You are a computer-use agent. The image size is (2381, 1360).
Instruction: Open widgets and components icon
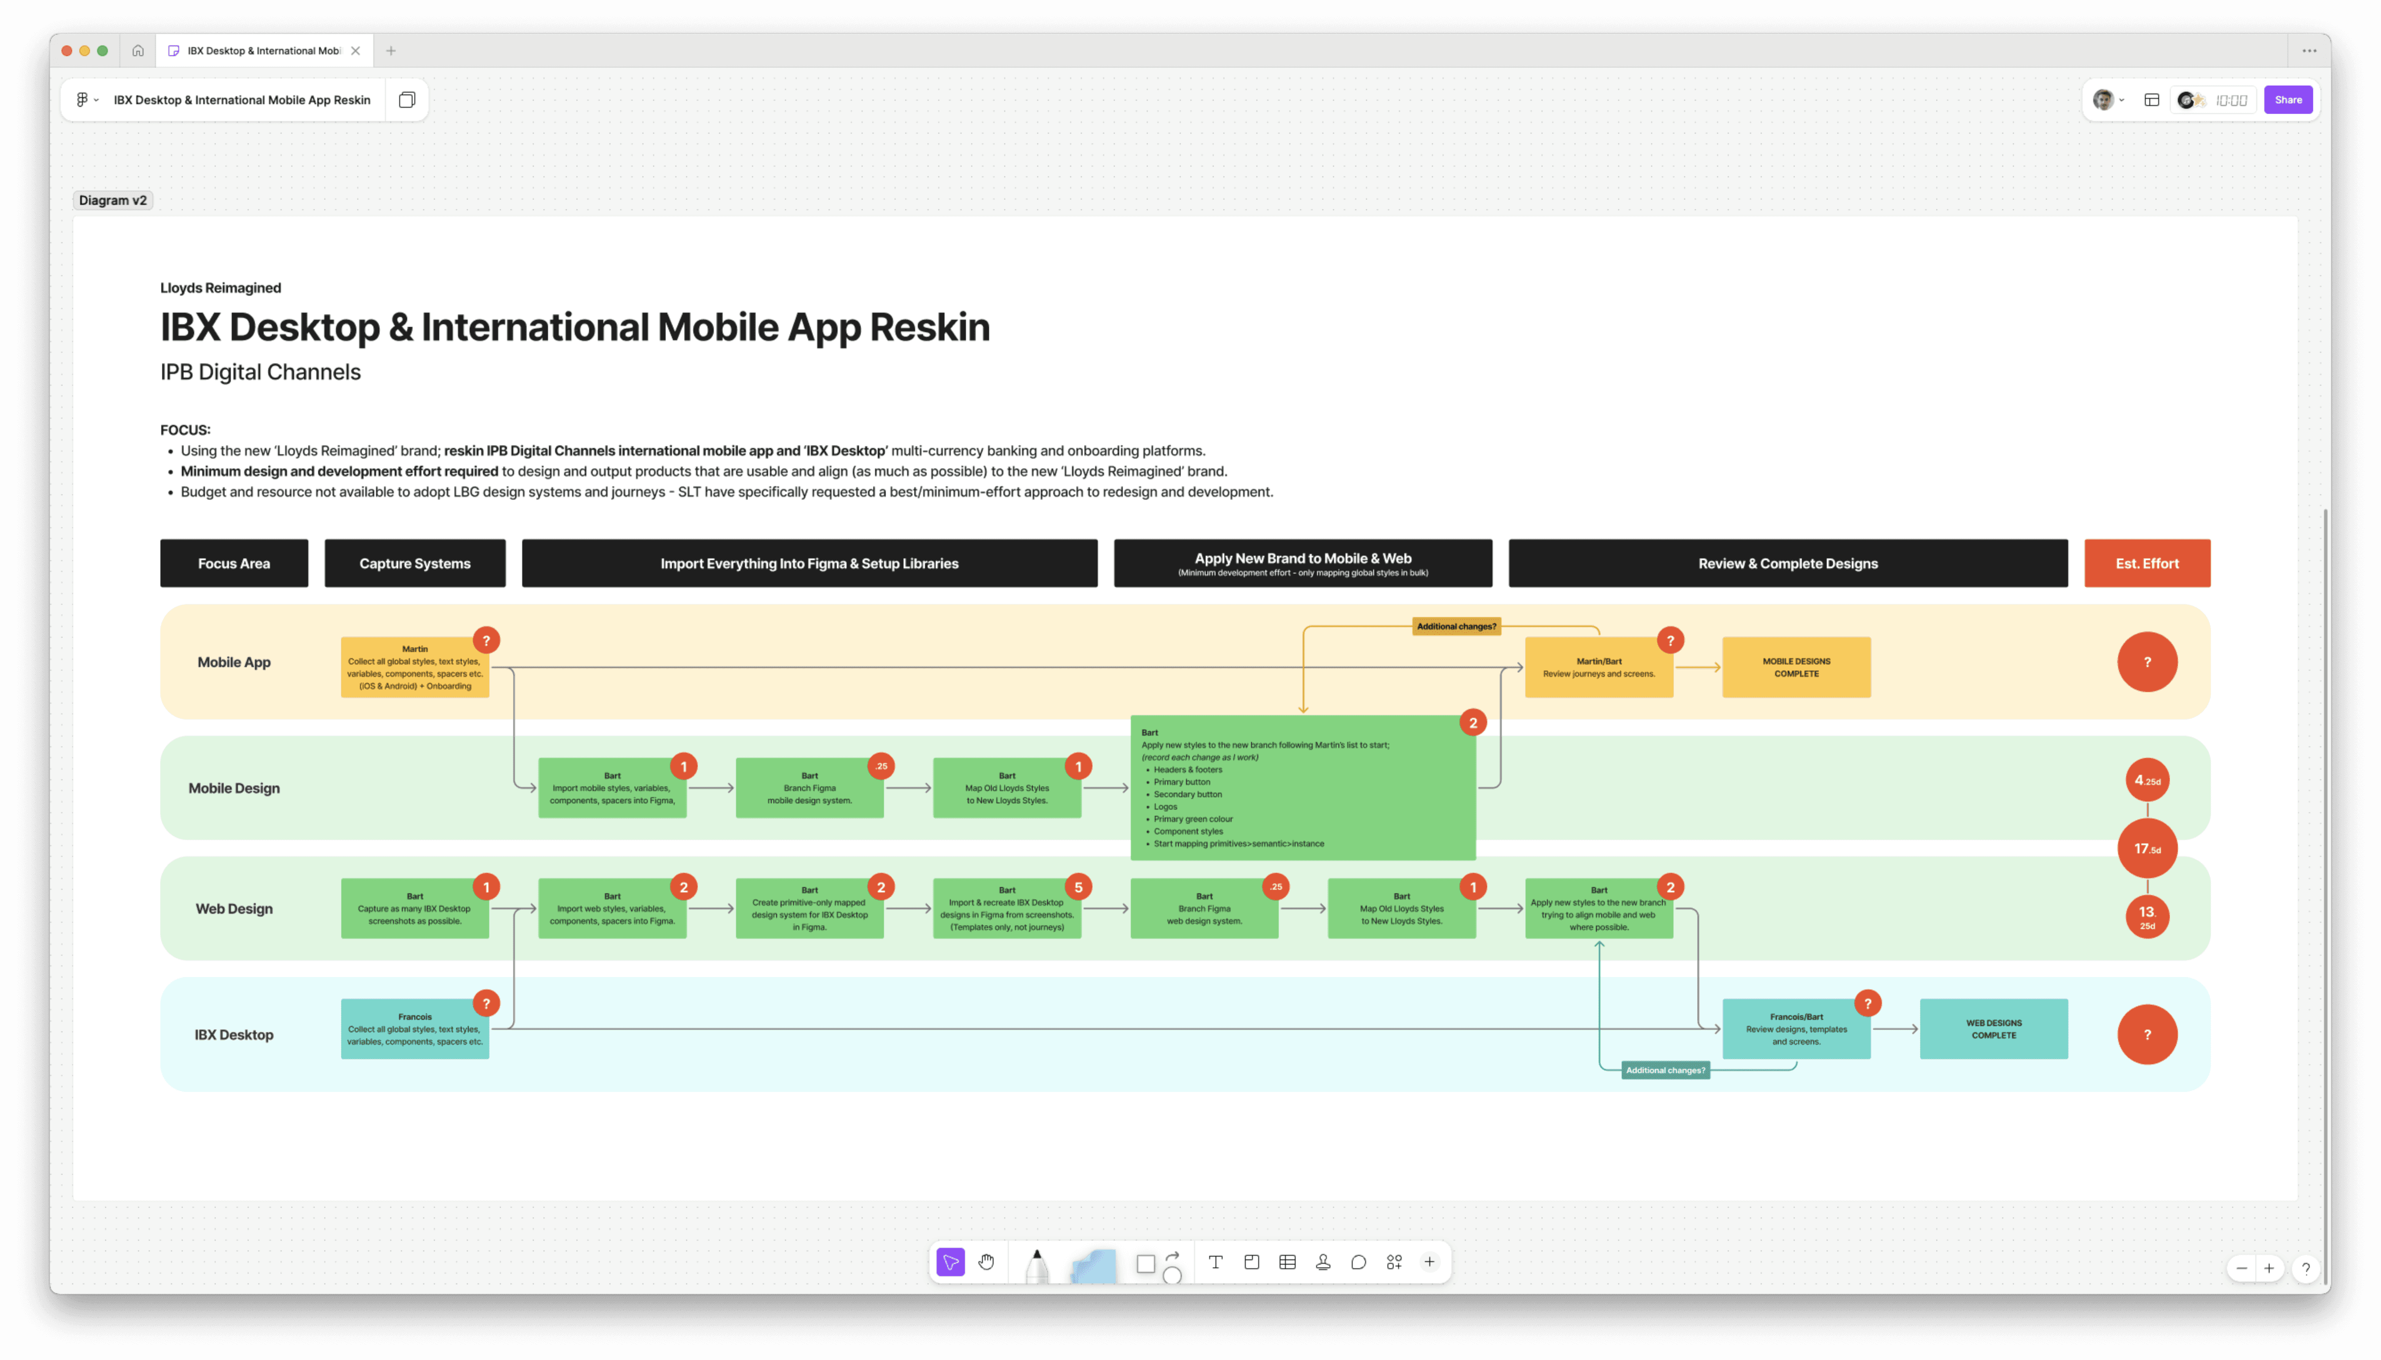coord(1394,1262)
